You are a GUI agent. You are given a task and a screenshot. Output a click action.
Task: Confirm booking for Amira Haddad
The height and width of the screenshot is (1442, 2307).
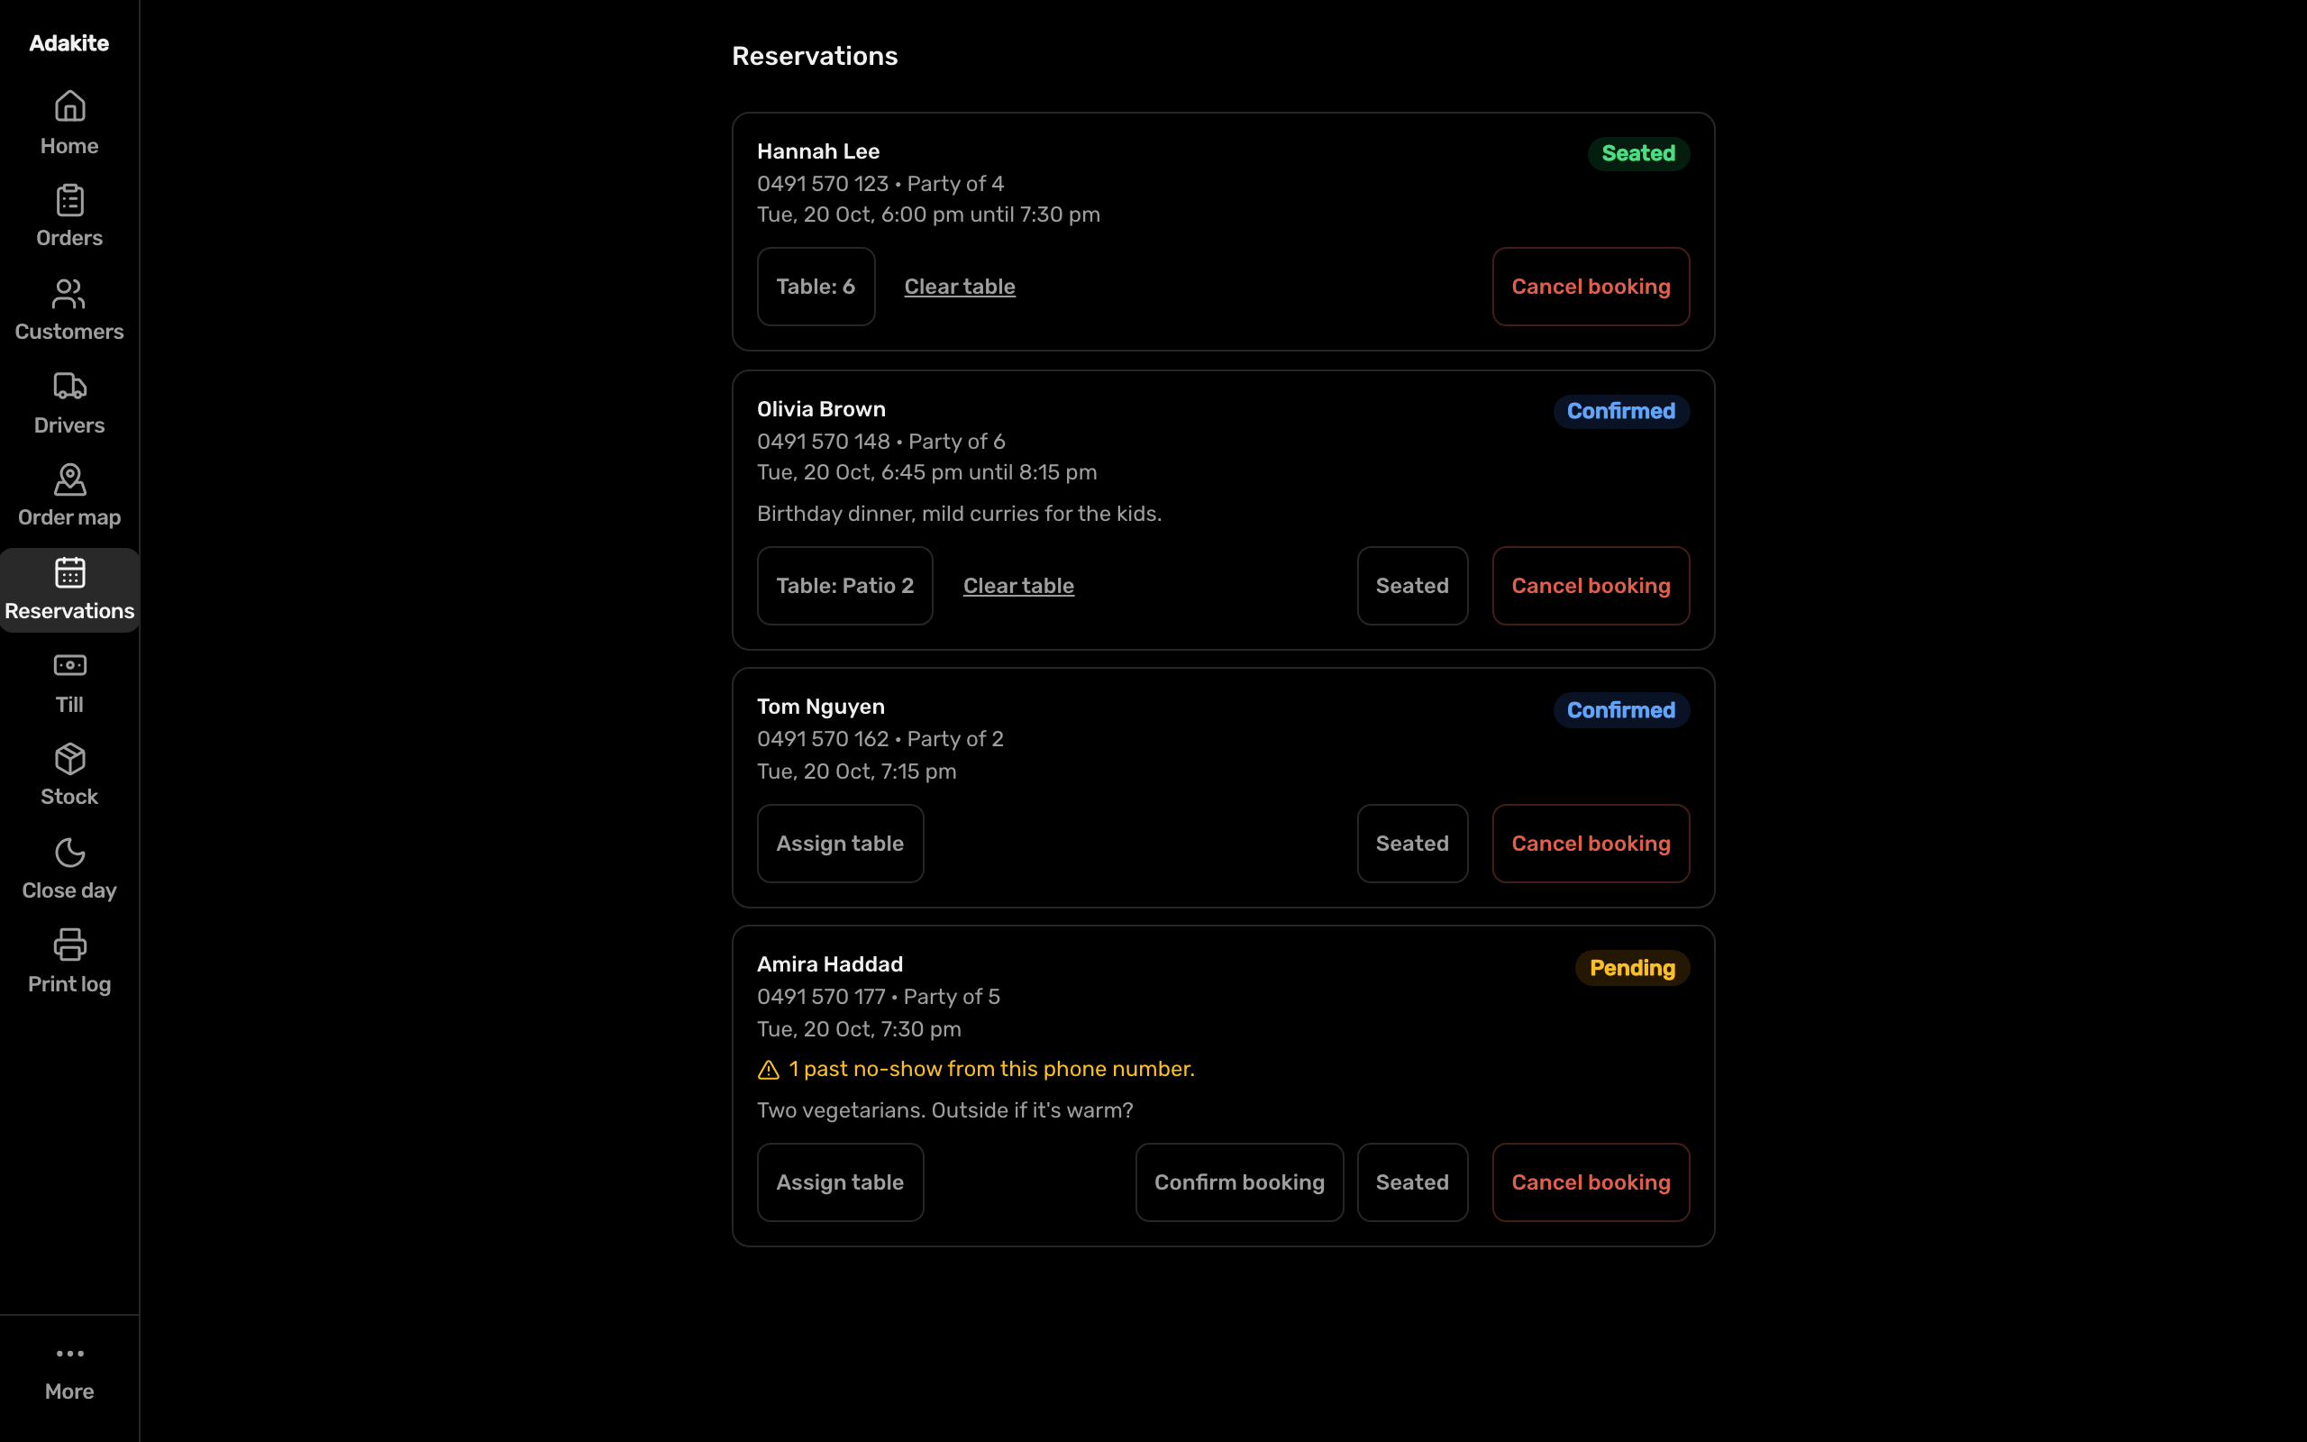click(1238, 1182)
